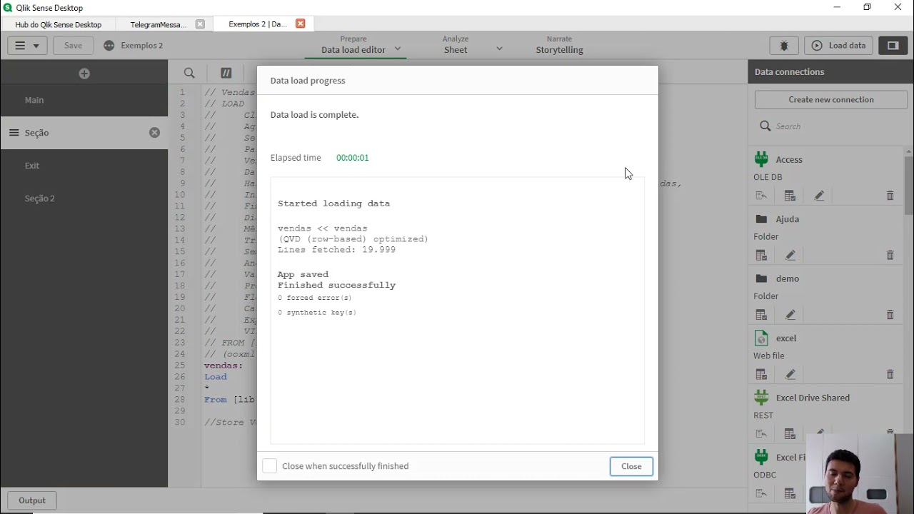Click elapsed time value 00:00:01
Viewport: 914px width, 514px height.
point(353,158)
